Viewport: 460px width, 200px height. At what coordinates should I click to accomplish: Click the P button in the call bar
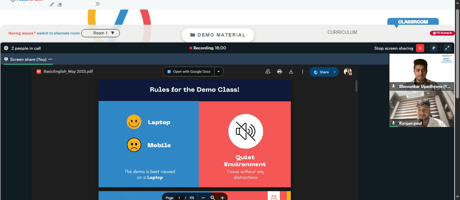click(434, 48)
